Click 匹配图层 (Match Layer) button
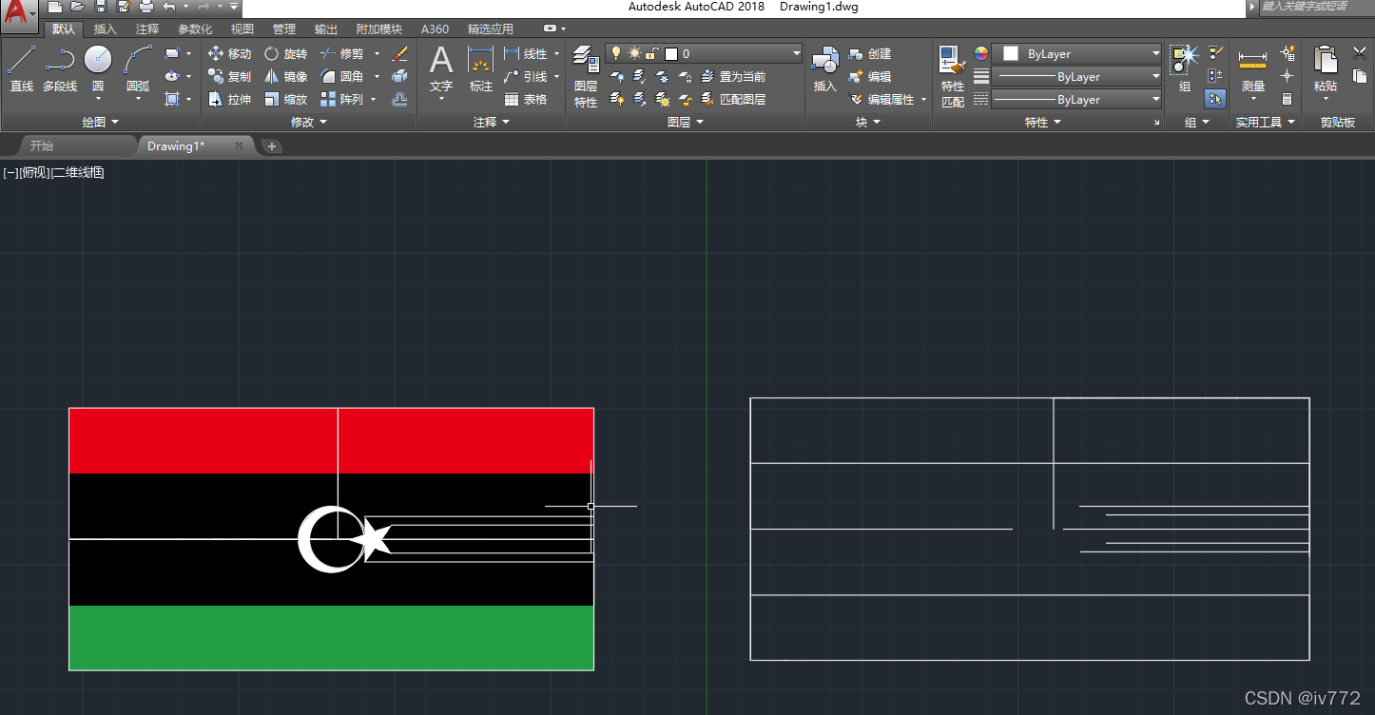The height and width of the screenshot is (715, 1375). point(733,99)
